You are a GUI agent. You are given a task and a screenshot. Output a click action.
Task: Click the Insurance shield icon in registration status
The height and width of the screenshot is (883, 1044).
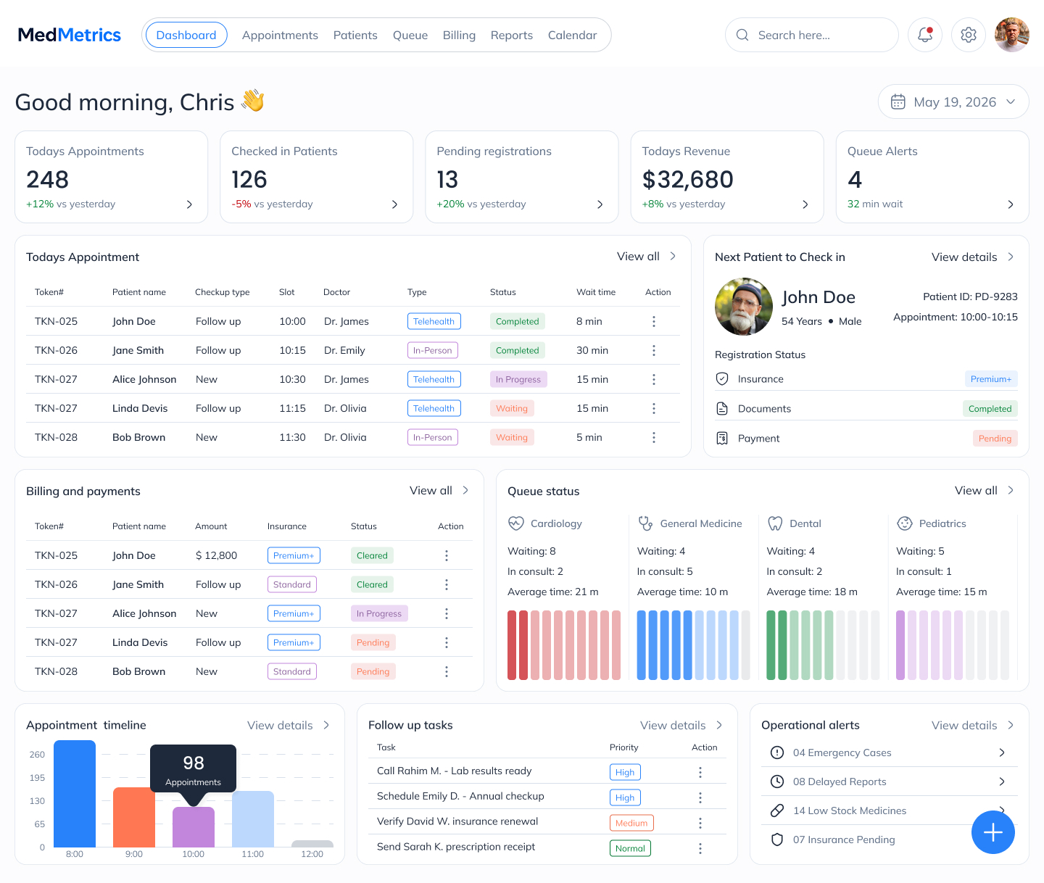pos(722,378)
